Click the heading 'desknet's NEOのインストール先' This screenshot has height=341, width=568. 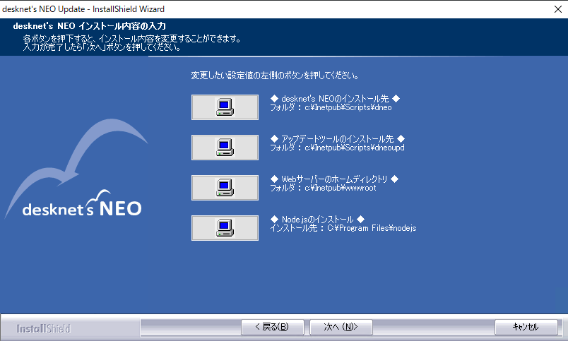[335, 98]
